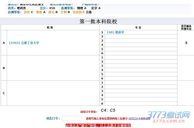
Task: Select major slot 1 of school B
Action: point(141,57)
